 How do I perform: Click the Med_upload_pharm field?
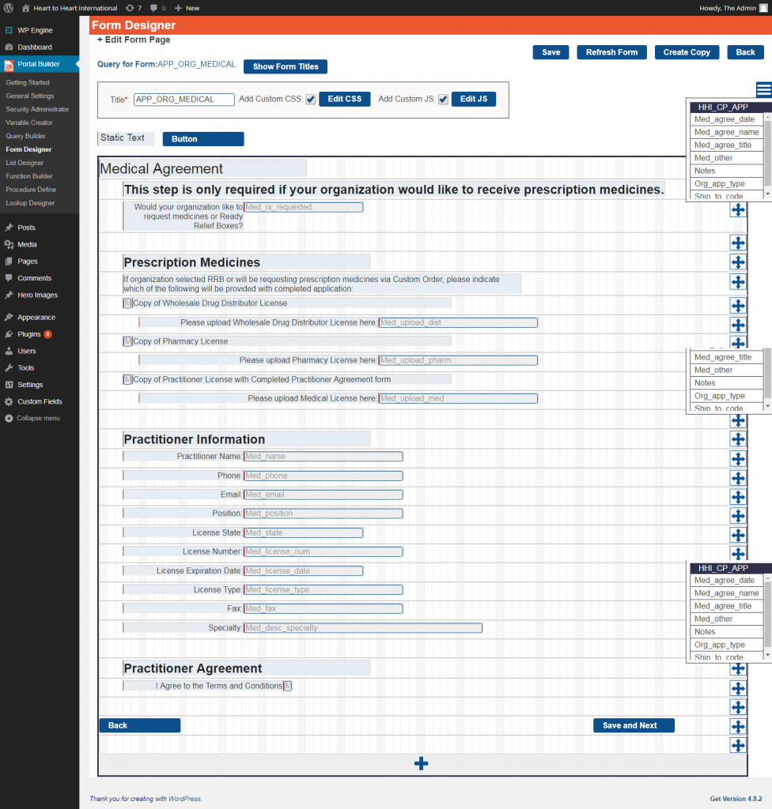[x=458, y=360]
